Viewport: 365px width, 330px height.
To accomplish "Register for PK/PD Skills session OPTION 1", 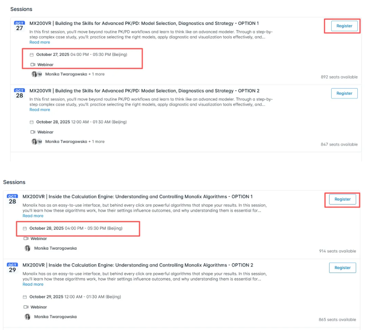I will point(344,26).
